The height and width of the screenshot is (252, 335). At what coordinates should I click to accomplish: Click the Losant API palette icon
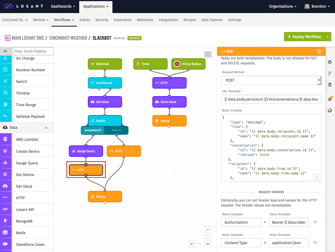point(5,209)
